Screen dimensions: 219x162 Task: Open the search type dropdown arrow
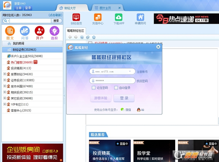coord(8,21)
